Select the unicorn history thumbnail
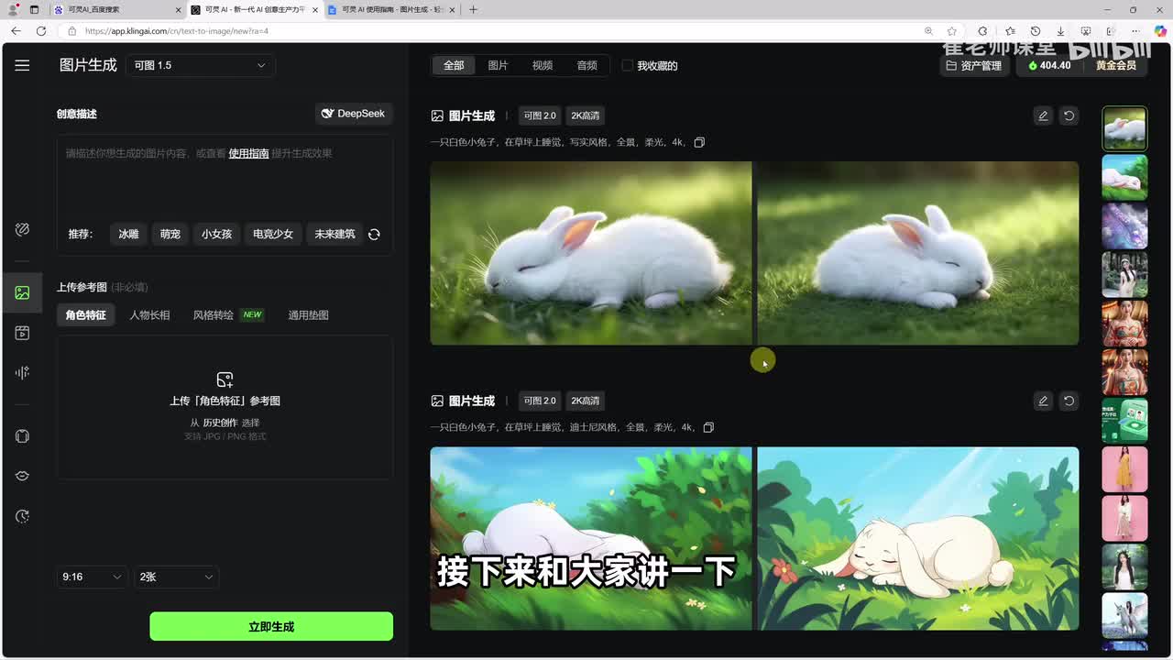 point(1124,616)
